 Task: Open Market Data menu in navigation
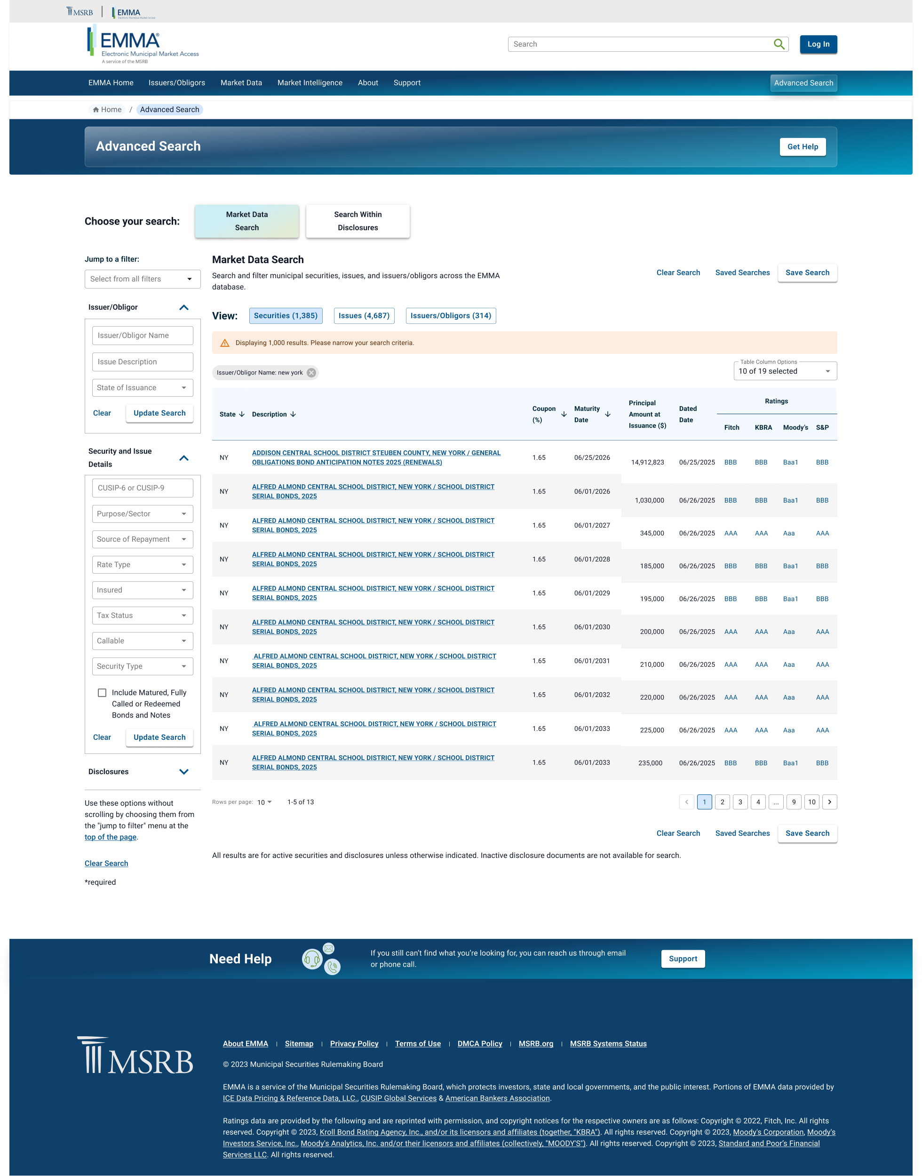tap(241, 83)
